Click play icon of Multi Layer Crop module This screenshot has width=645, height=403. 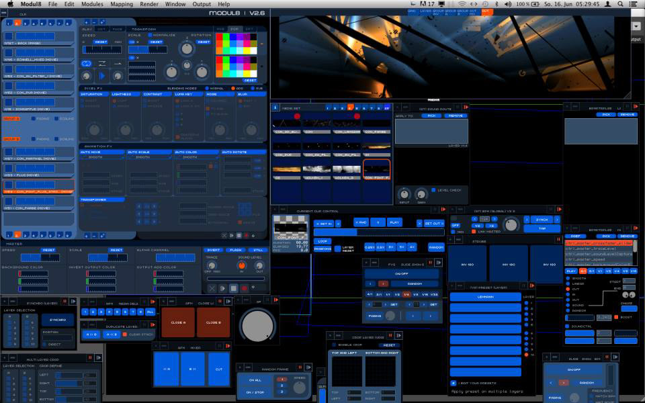[98, 358]
